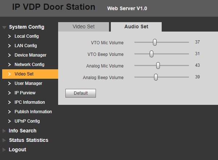Select the highlighted Video Set sidebar item
Viewport: 218px width, 160px height.
point(24,74)
